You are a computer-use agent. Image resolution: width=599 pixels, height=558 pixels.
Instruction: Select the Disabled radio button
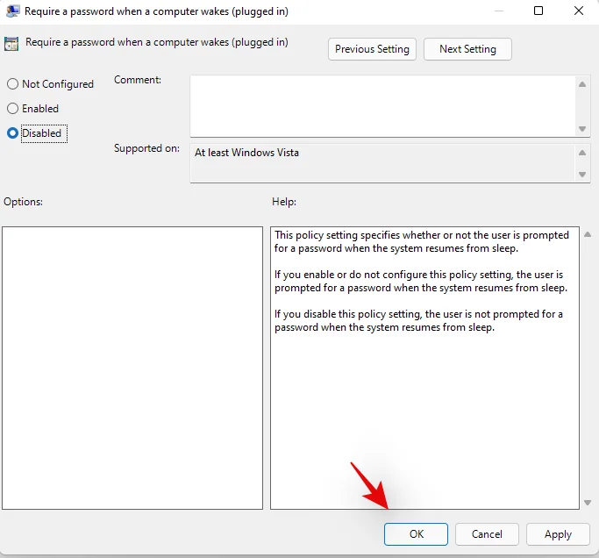(x=12, y=133)
